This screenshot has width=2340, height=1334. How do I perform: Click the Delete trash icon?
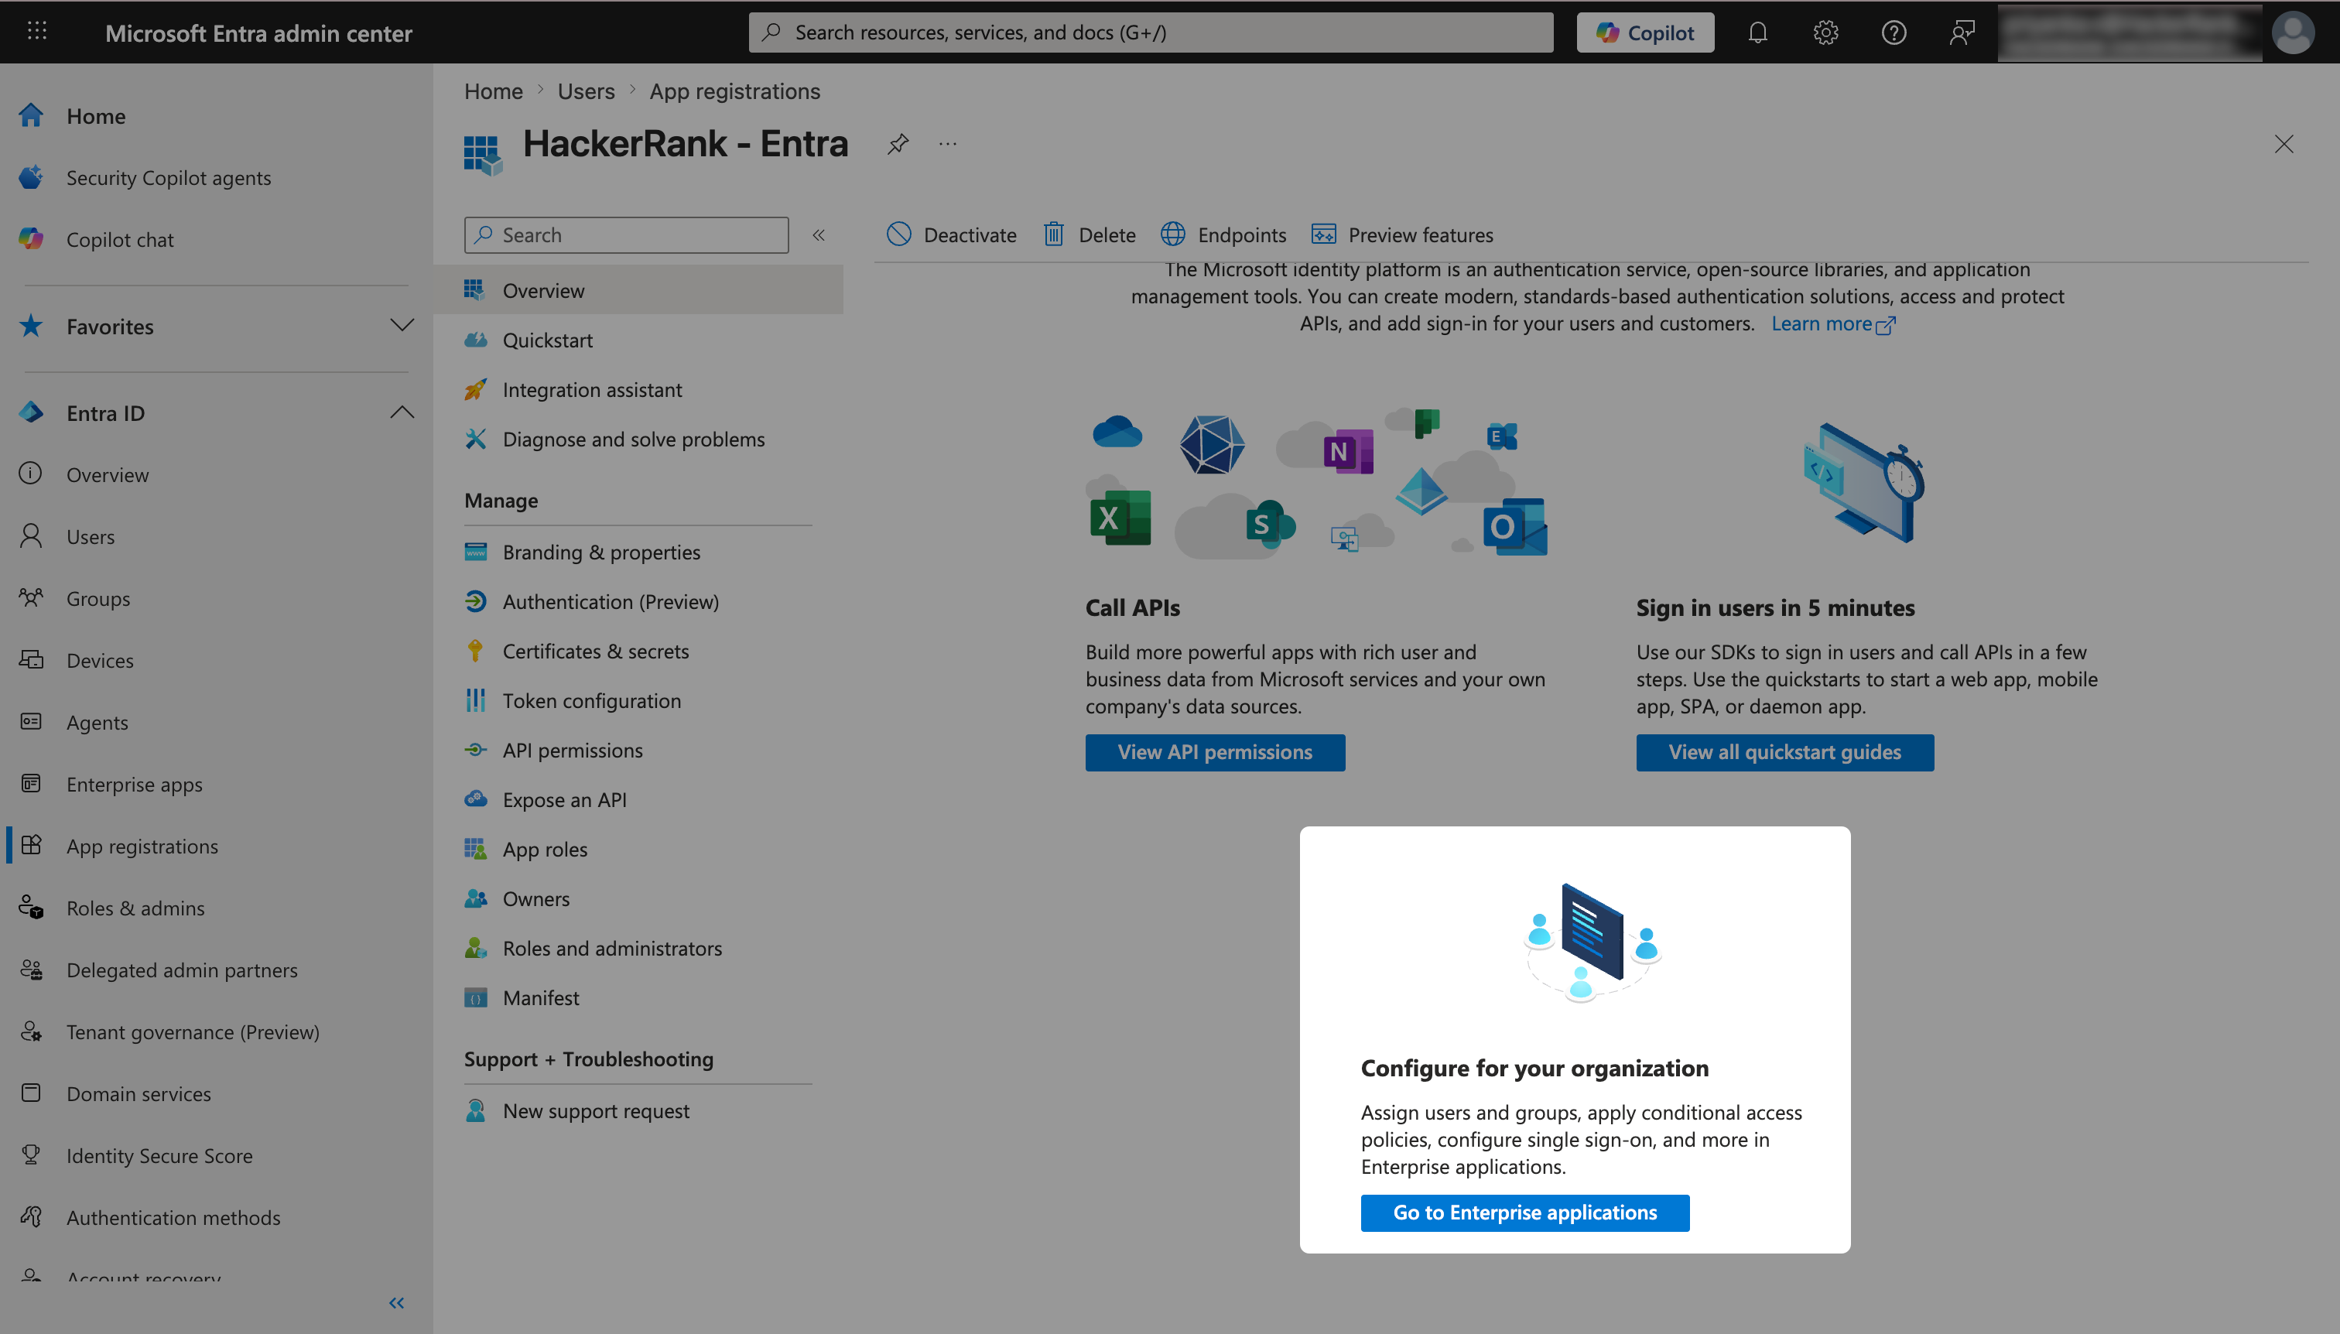tap(1054, 234)
